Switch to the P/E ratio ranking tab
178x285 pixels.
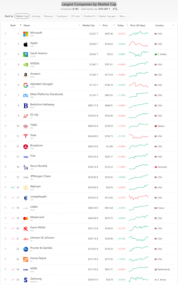tap(75, 16)
